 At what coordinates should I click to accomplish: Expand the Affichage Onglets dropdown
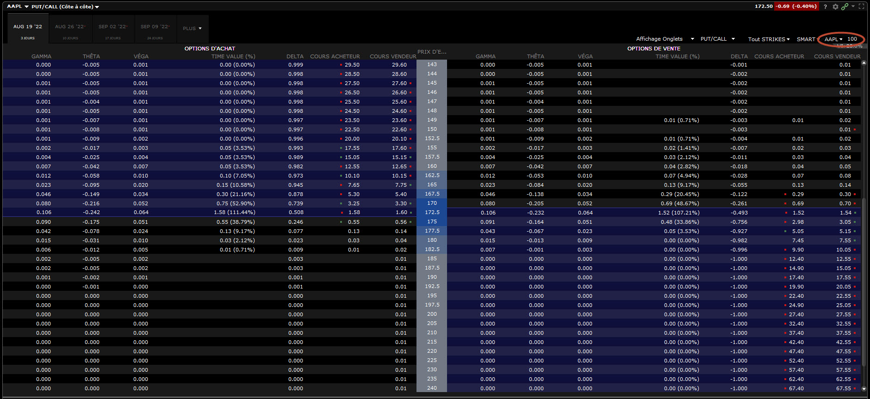tap(665, 39)
